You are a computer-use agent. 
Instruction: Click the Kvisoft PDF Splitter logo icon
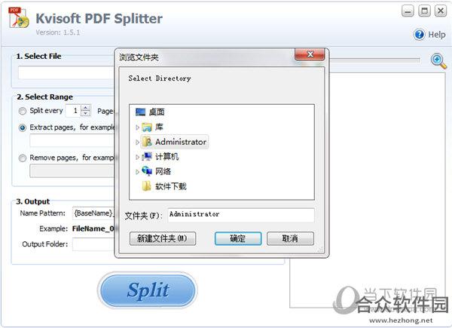(x=19, y=17)
